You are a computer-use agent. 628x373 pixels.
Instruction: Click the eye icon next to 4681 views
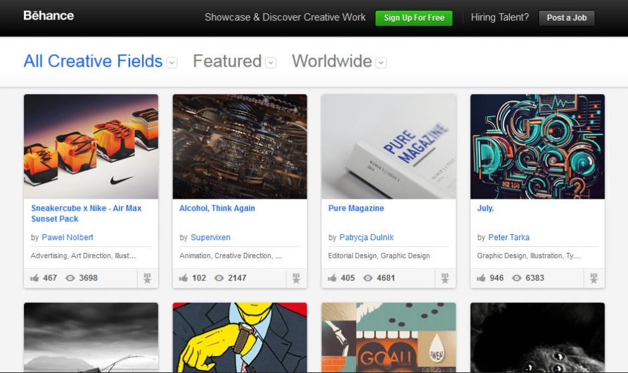coord(367,278)
